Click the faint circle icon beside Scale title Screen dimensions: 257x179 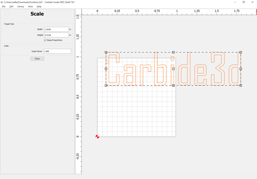(x=7, y=14)
